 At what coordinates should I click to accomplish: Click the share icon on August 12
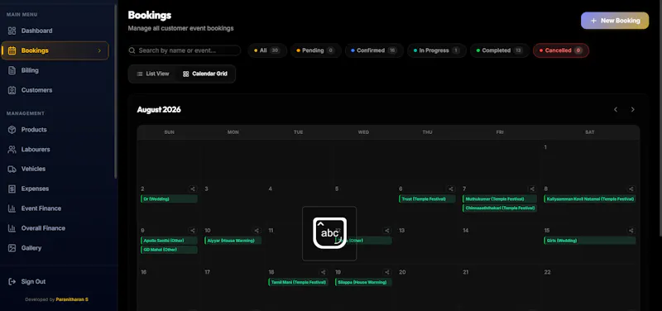[x=386, y=231]
